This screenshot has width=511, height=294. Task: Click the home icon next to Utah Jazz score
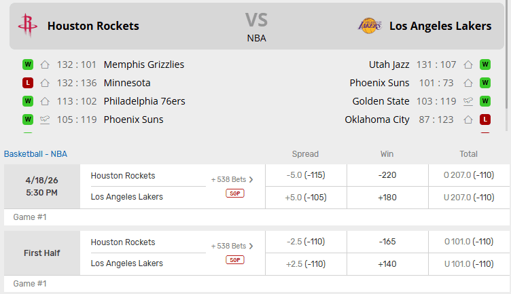468,65
